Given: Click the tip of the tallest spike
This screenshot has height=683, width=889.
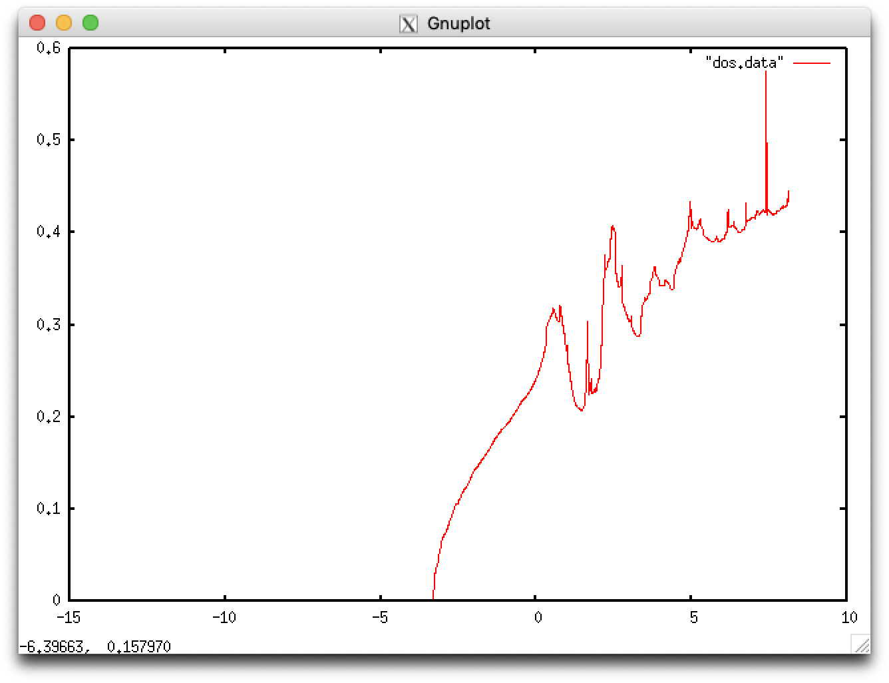Looking at the screenshot, I should [x=766, y=72].
